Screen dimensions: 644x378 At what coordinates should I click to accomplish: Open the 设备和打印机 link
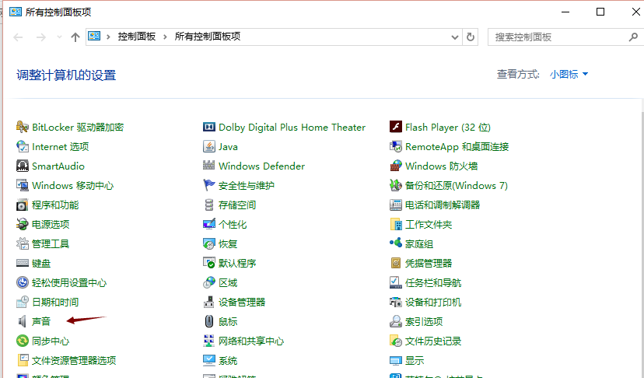(x=433, y=303)
